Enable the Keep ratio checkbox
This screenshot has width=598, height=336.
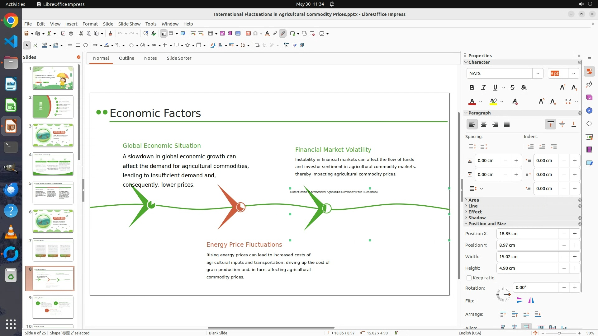(x=469, y=278)
